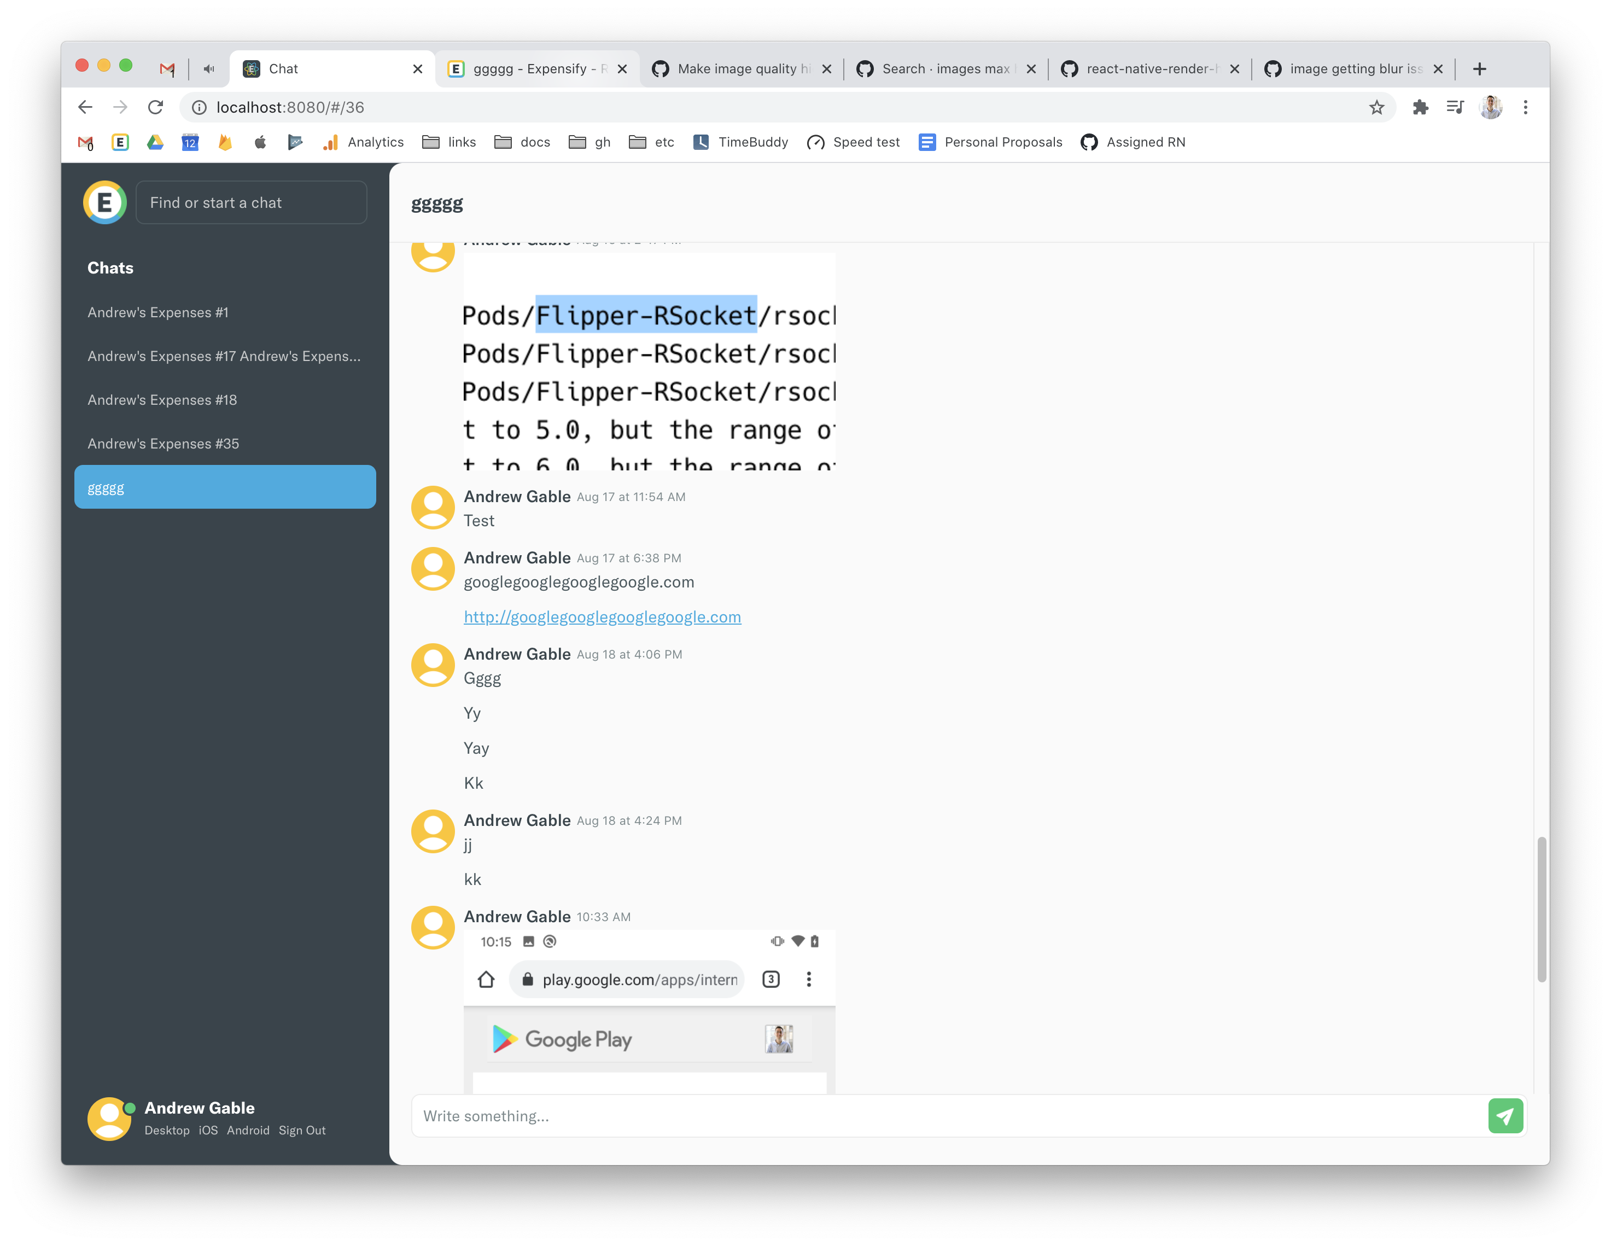Open the googlegooglegooglegoogle.com link
The width and height of the screenshot is (1611, 1246).
[x=602, y=617]
